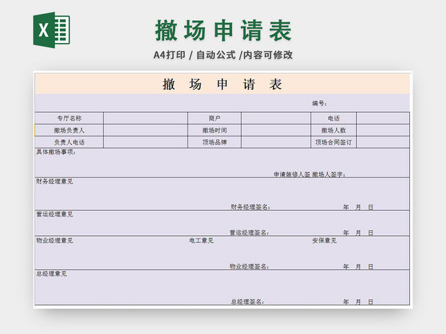Select the 总经理意见 heading
Image resolution: width=446 pixels, height=334 pixels.
(52, 273)
